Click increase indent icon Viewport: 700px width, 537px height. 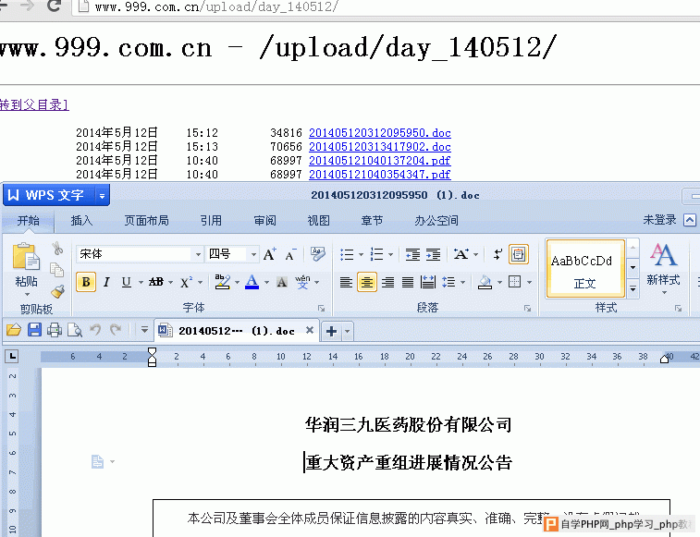tap(433, 254)
